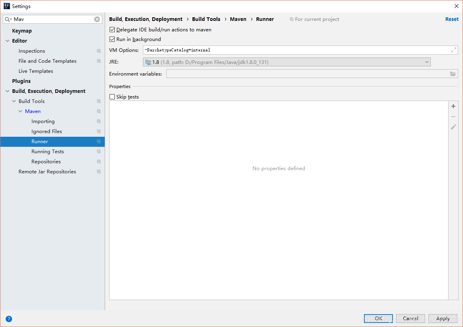Select Live Templates
The image size is (463, 327).
point(36,71)
